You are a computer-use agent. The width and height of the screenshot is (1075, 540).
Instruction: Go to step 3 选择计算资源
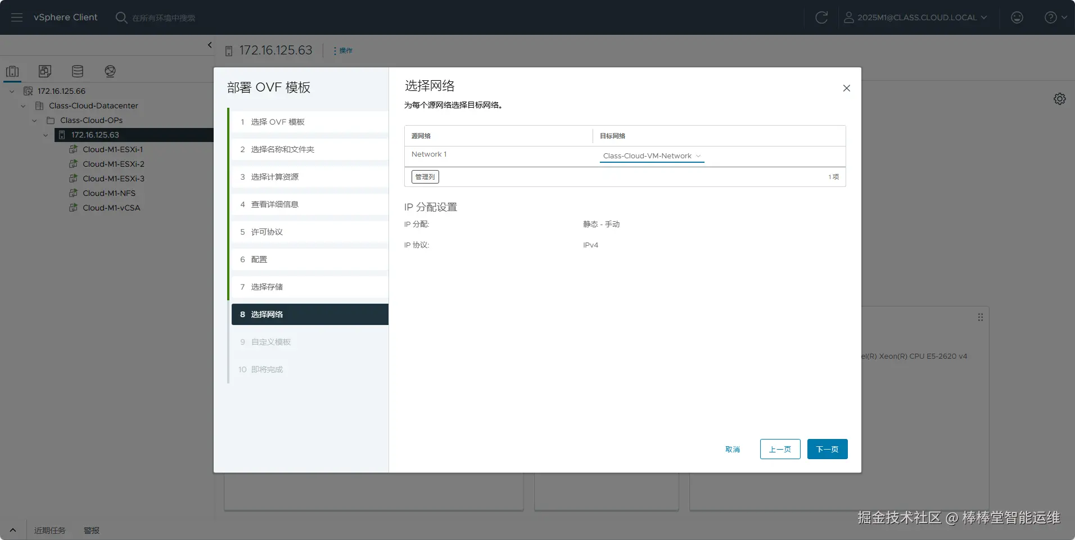point(310,177)
